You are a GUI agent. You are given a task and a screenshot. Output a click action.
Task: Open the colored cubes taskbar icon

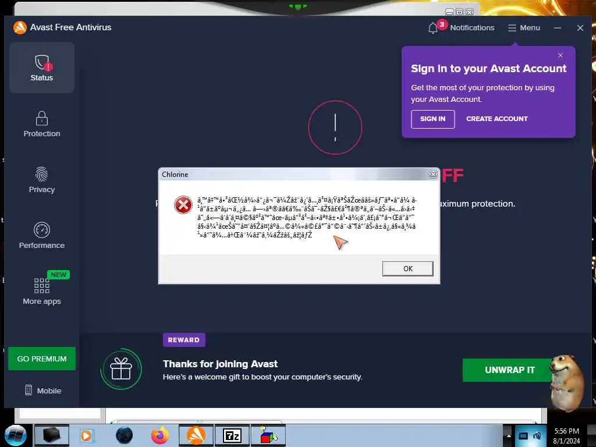point(268,435)
